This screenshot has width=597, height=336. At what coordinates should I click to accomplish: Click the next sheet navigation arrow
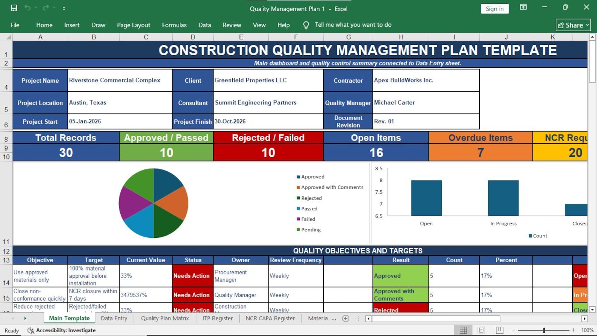[x=25, y=318]
